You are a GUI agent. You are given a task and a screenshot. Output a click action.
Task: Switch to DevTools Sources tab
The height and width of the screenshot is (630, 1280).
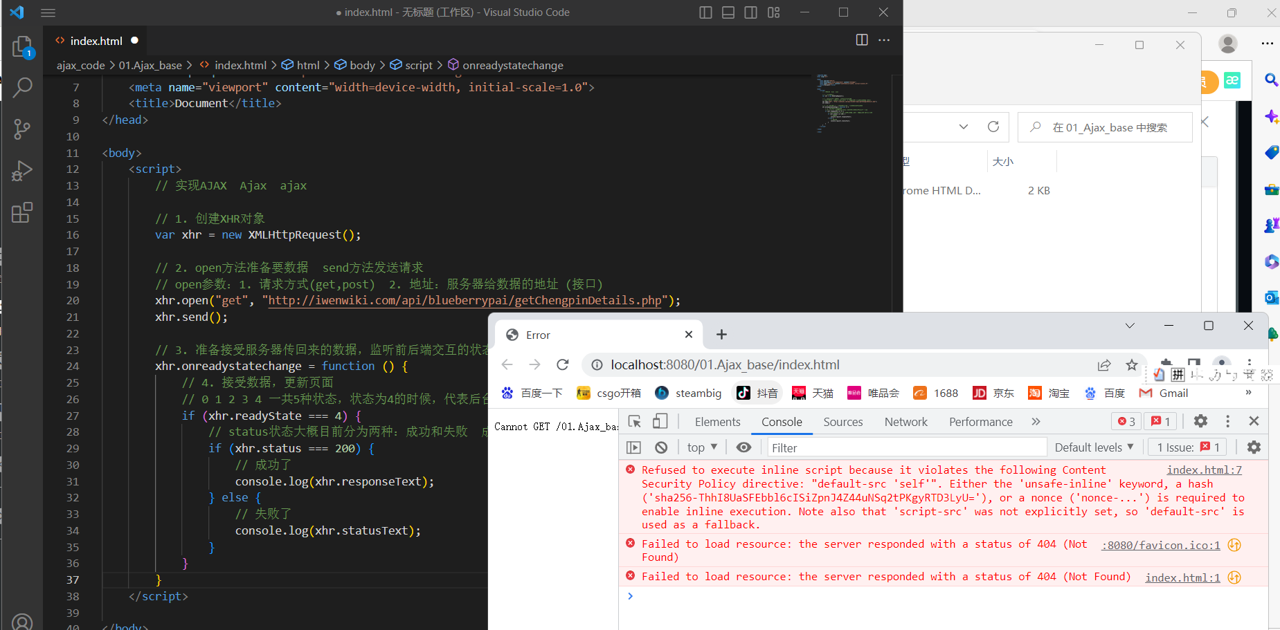[842, 422]
